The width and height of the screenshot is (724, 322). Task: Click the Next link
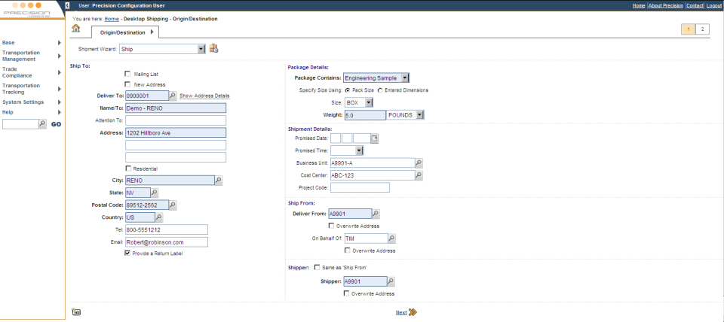pyautogui.click(x=401, y=312)
